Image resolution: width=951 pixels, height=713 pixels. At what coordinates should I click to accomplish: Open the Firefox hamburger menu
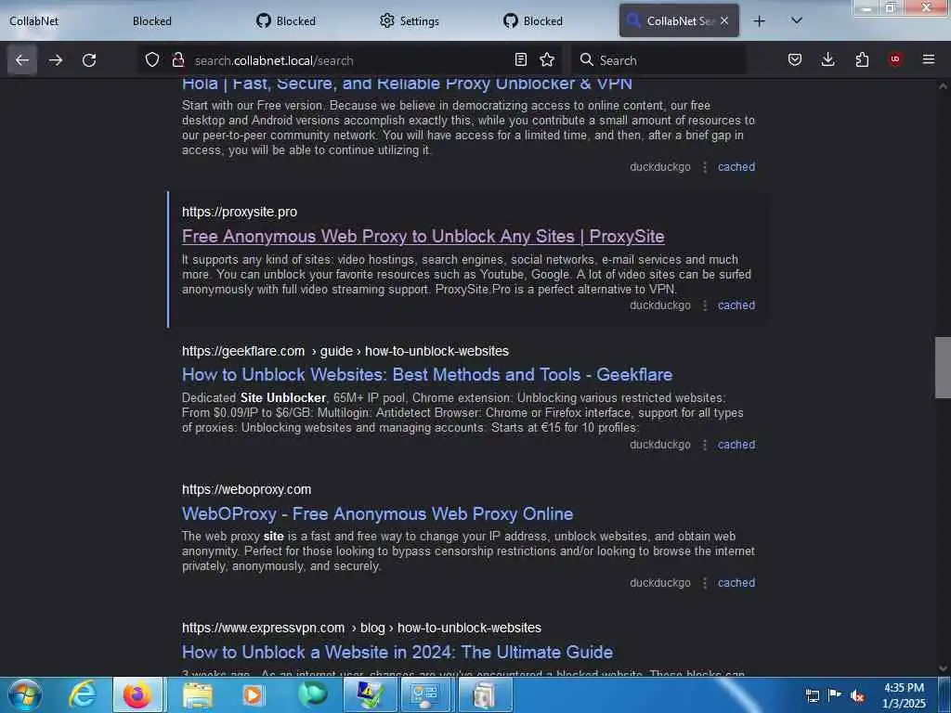point(929,59)
